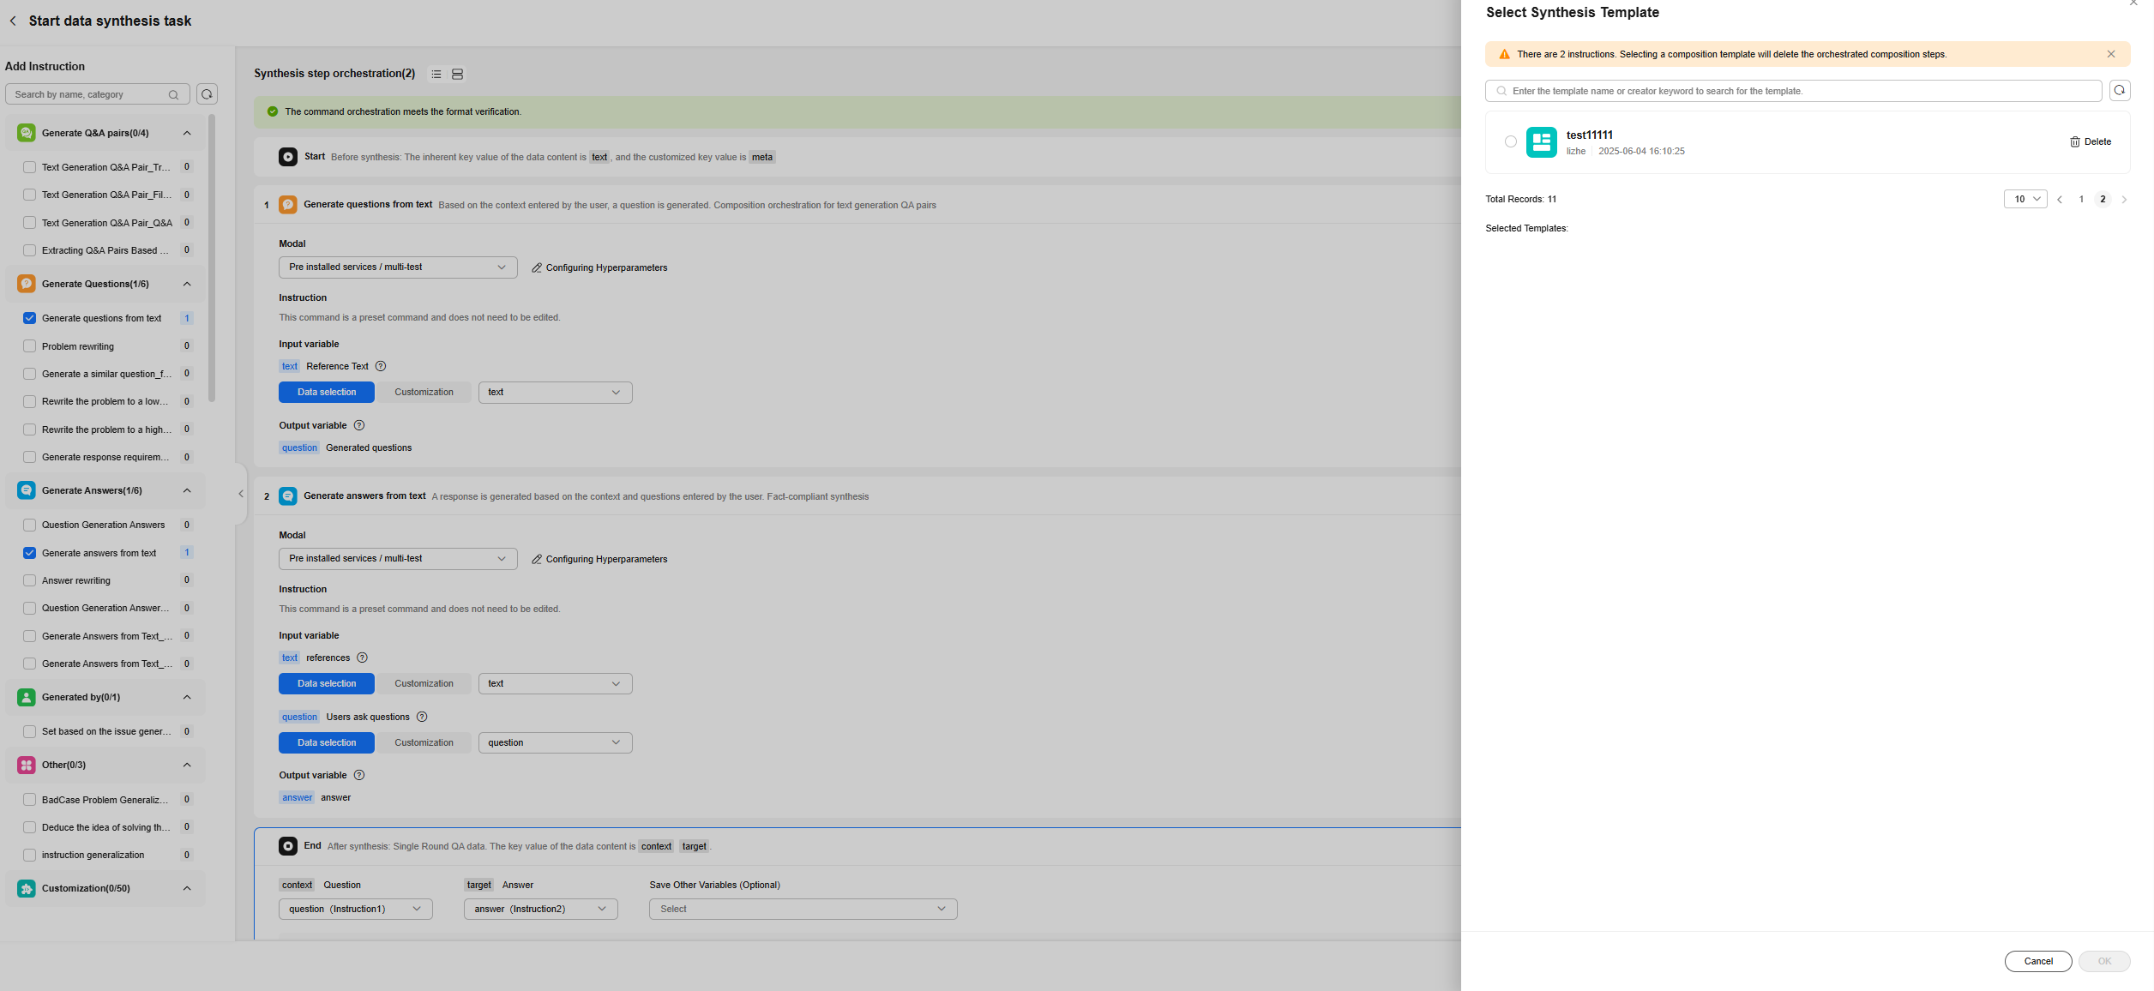2154x991 pixels.
Task: Uncheck Generate answers from text checkbox
Action: point(30,553)
